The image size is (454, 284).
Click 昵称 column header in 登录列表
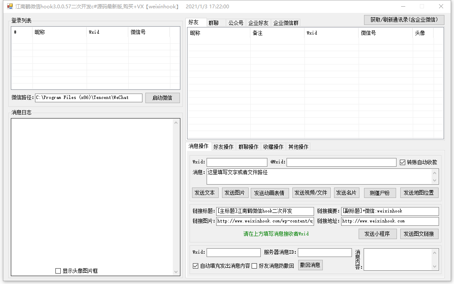click(60, 32)
